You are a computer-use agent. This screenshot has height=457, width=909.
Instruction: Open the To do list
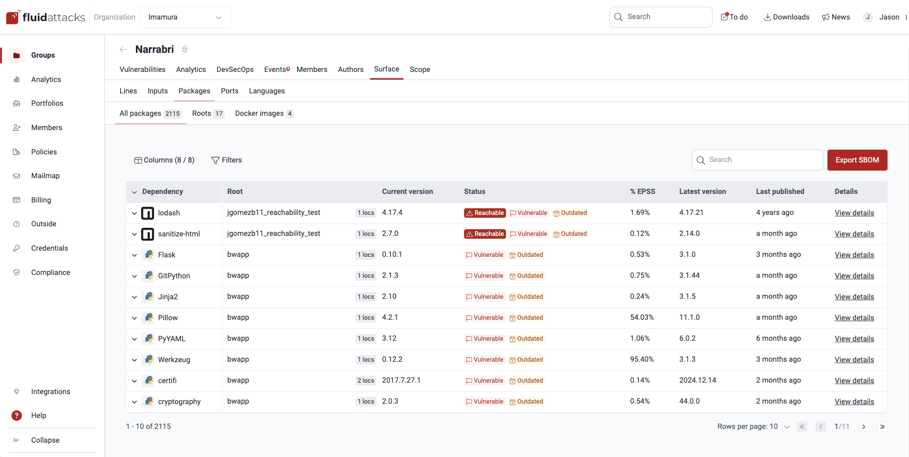point(734,17)
